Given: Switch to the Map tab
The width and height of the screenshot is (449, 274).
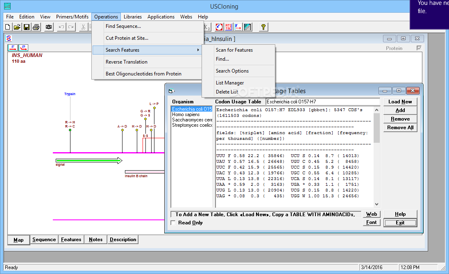Looking at the screenshot, I should tap(18, 240).
